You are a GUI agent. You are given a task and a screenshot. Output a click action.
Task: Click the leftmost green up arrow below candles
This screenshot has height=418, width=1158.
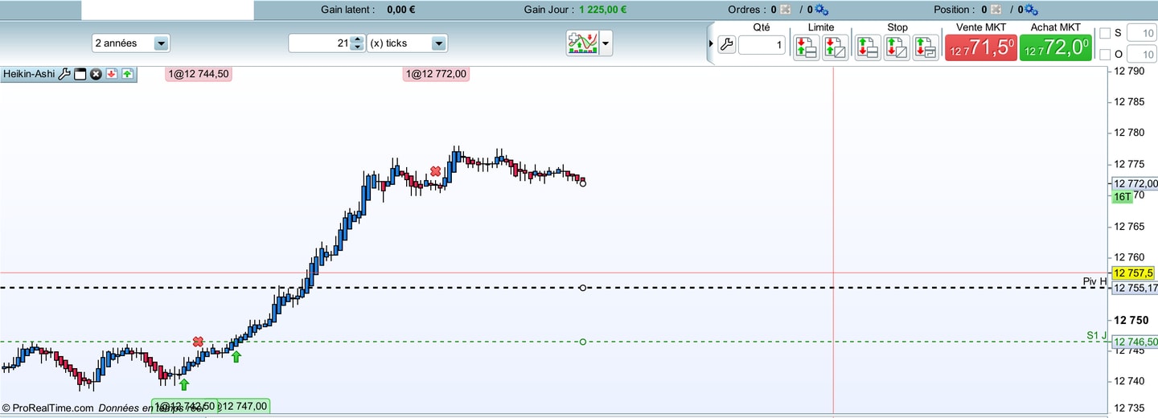tap(184, 384)
